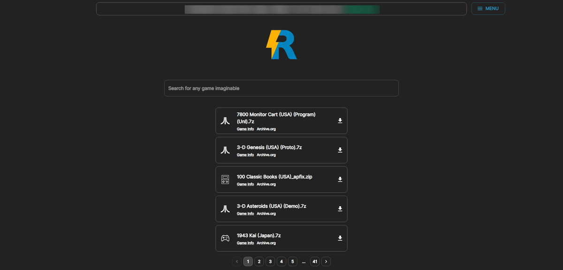Open Archive.org link for 3-D Asteroids

(x=266, y=214)
